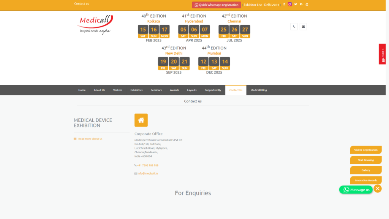The height and width of the screenshot is (219, 389).
Task: Click the Medicall hospital needs expo logo
Action: point(95,25)
